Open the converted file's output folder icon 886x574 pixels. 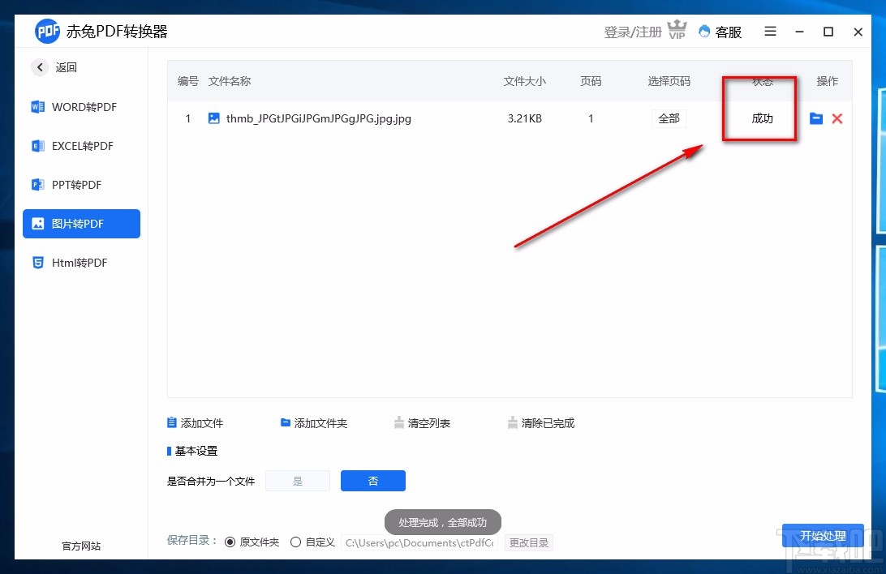815,118
